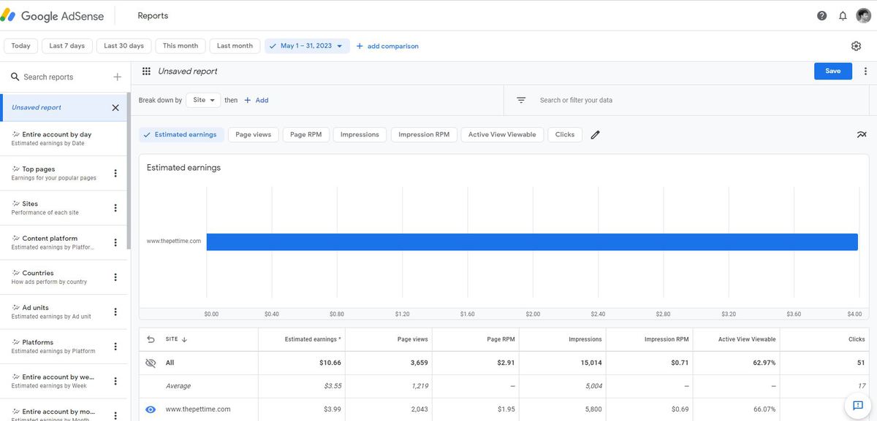Open notifications bell
877x421 pixels.
(x=843, y=15)
